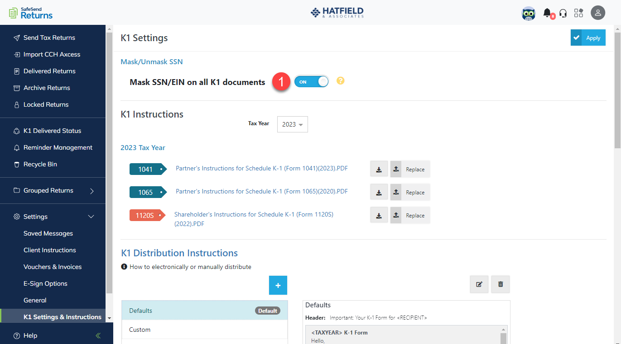This screenshot has width=621, height=344.
Task: Select the Defaults instruction row
Action: 204,311
